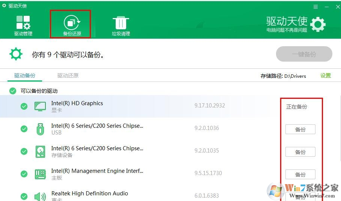This screenshot has height=201, width=341.
Task: Click 备份 for the storage device driver
Action: (300, 152)
